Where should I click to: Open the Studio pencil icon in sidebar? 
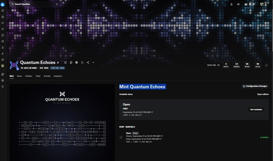coord(3,60)
